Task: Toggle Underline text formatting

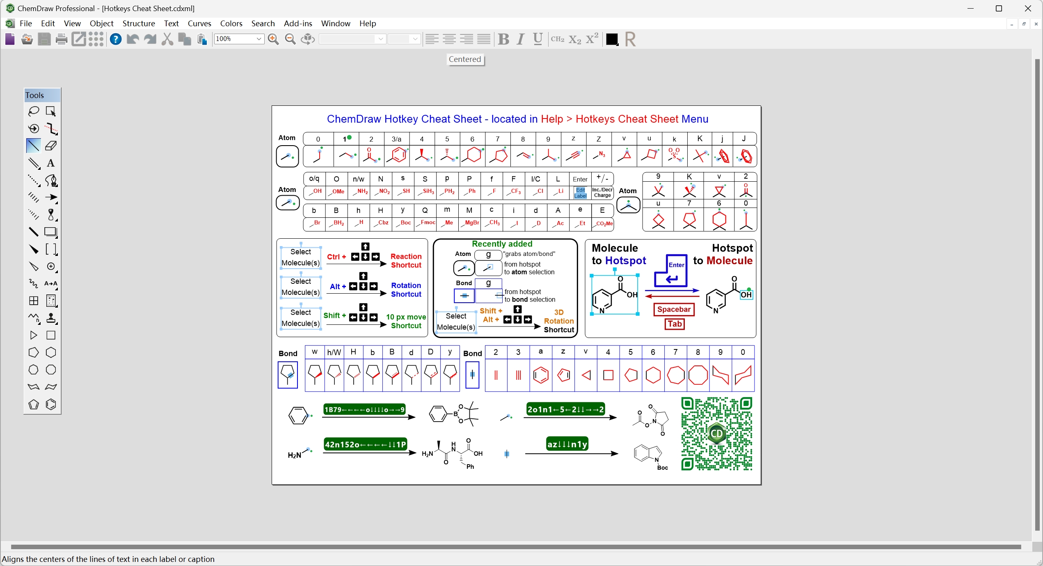Action: [538, 39]
